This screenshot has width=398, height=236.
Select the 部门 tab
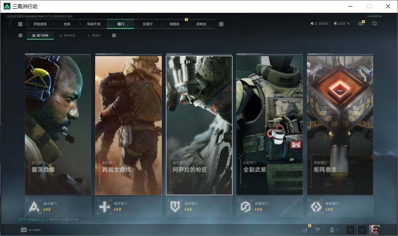pyautogui.click(x=120, y=24)
